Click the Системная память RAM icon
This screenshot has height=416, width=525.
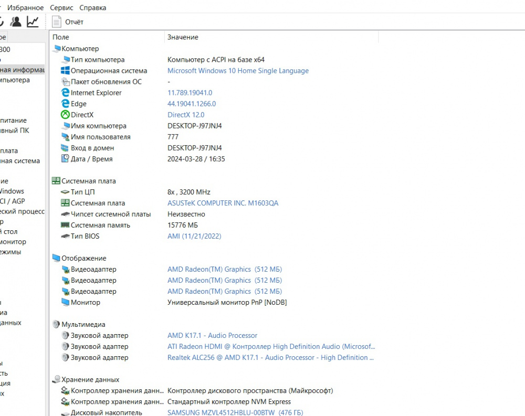pos(65,225)
